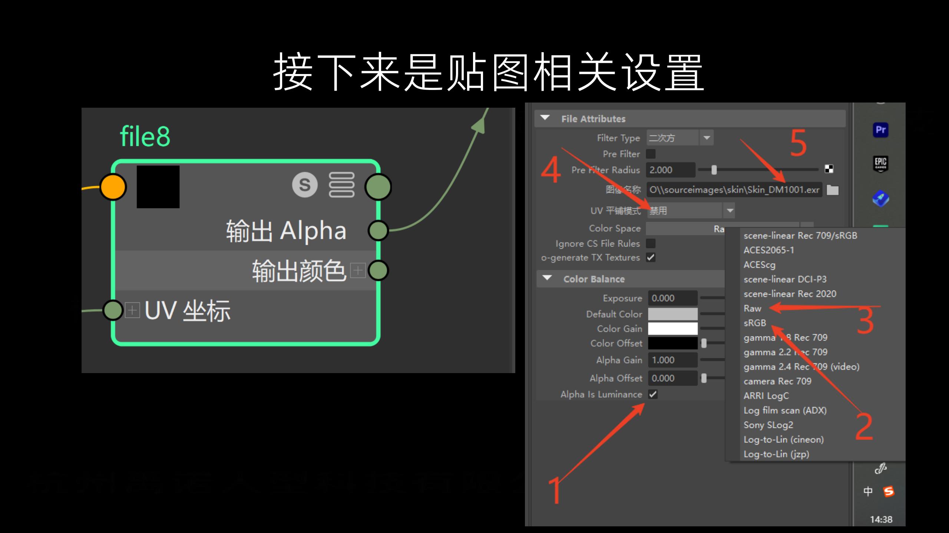Expand the UV 坐标 plus box

point(132,310)
